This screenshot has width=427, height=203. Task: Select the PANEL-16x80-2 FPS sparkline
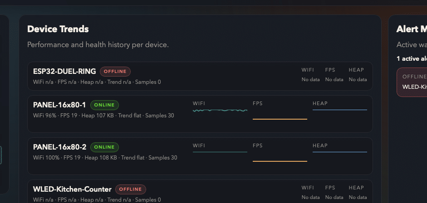coord(280,161)
